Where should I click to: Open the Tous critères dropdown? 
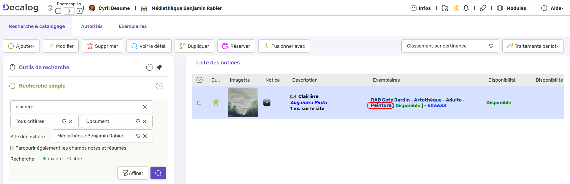(x=64, y=121)
